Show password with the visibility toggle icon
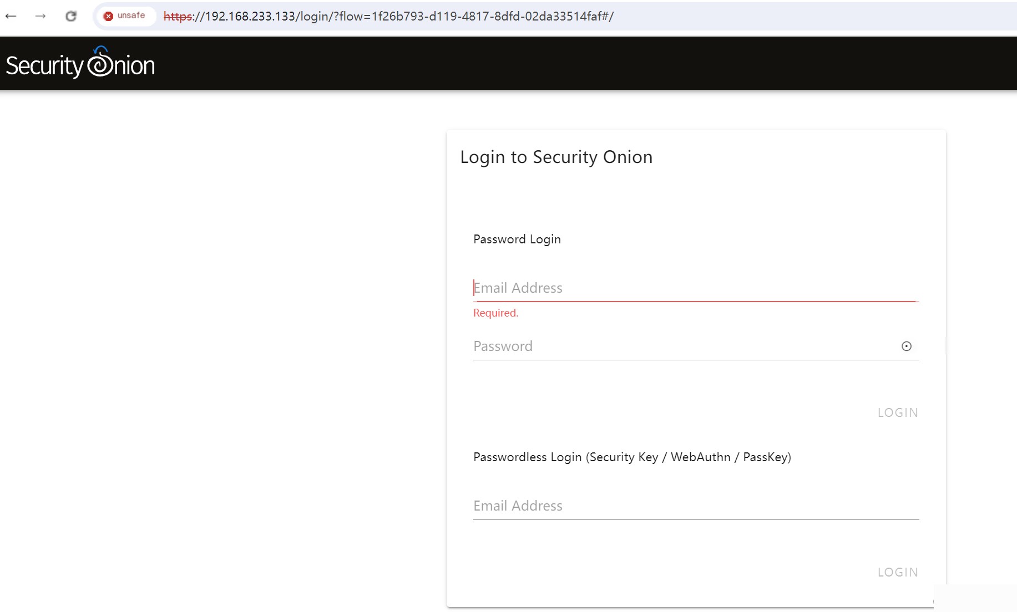The height and width of the screenshot is (612, 1017). click(906, 346)
